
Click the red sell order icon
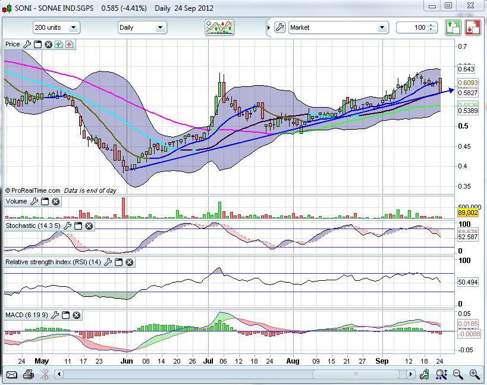tap(473, 27)
